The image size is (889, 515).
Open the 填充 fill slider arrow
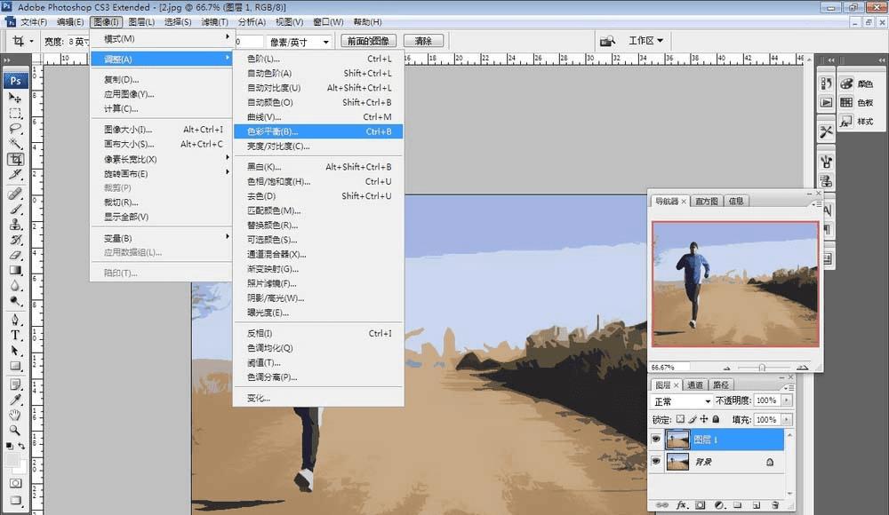787,420
